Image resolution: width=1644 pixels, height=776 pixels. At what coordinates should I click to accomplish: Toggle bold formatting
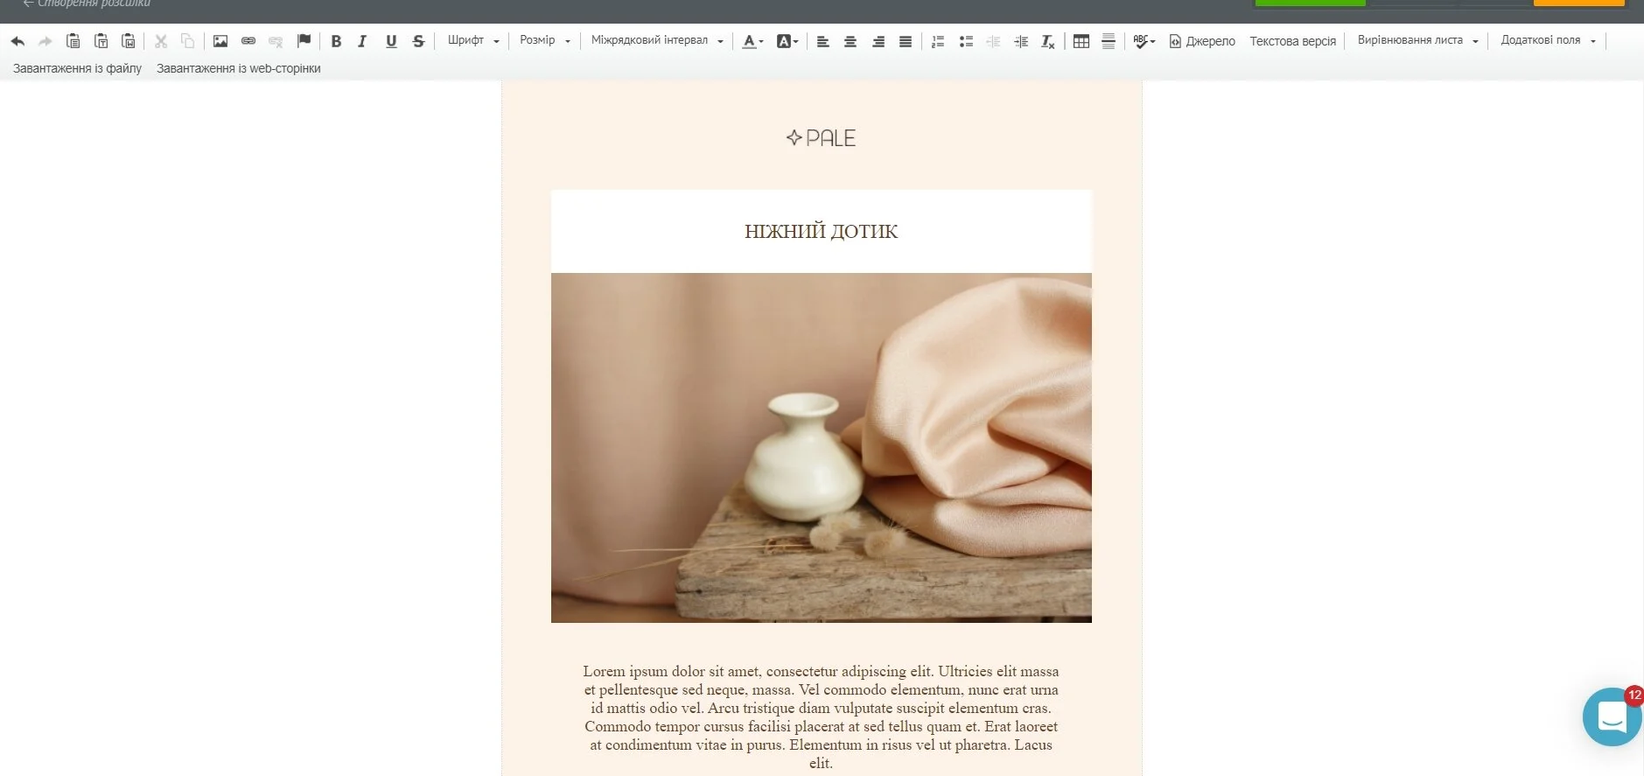(336, 41)
